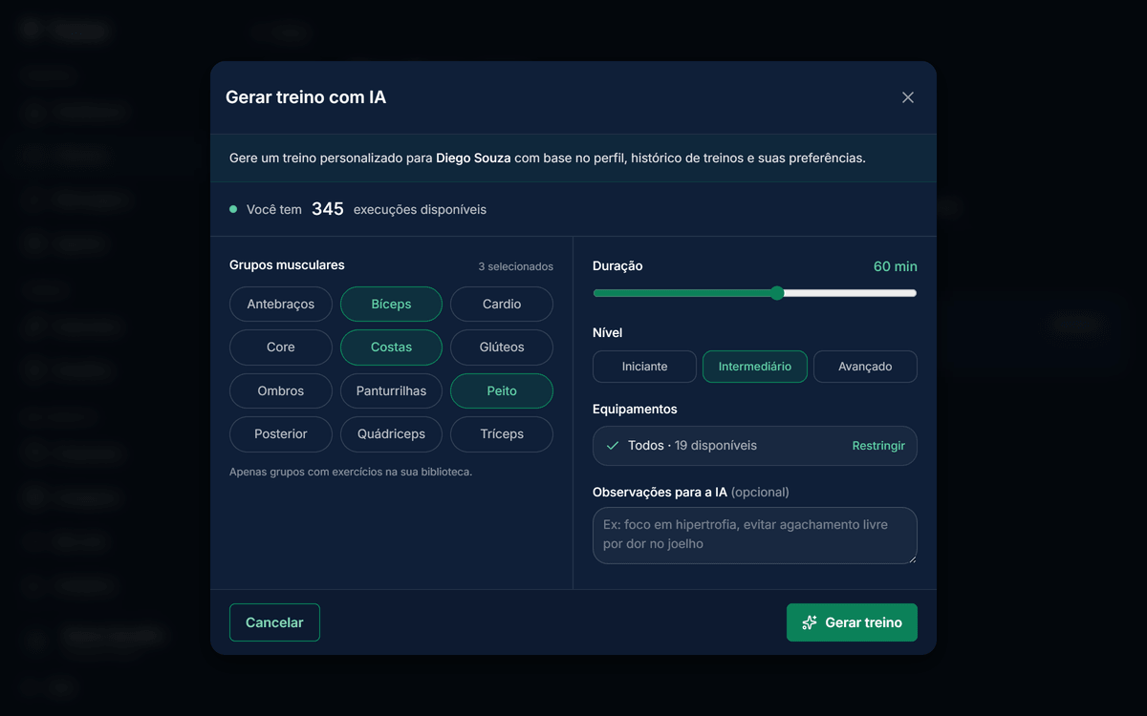Click the 345 available executions count
The image size is (1147, 716).
click(328, 209)
